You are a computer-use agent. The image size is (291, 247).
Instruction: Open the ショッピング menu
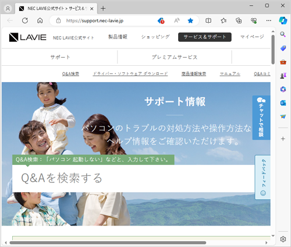pos(155,37)
